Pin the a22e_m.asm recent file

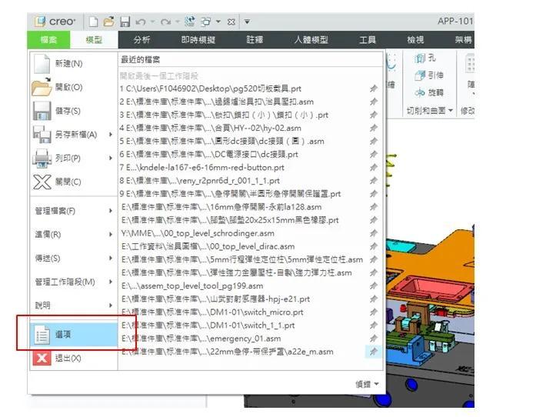[x=374, y=352]
